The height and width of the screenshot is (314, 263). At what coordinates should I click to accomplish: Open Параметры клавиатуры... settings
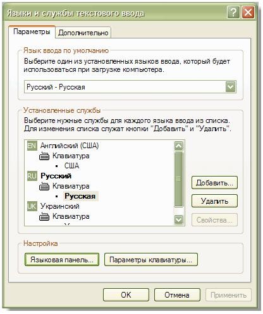151,260
